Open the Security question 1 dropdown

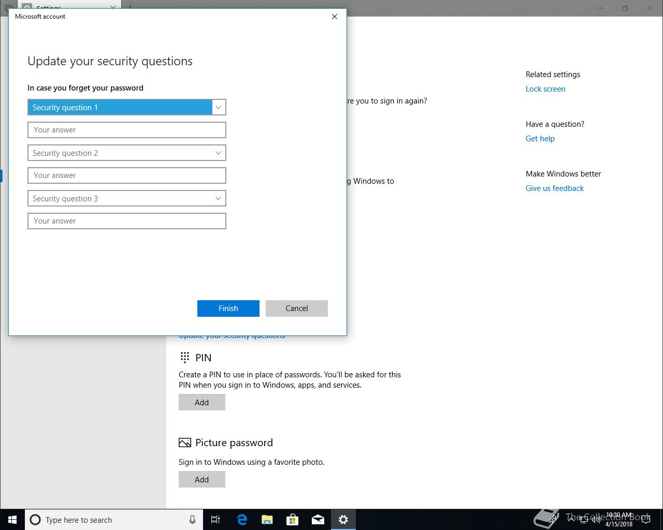pos(127,107)
